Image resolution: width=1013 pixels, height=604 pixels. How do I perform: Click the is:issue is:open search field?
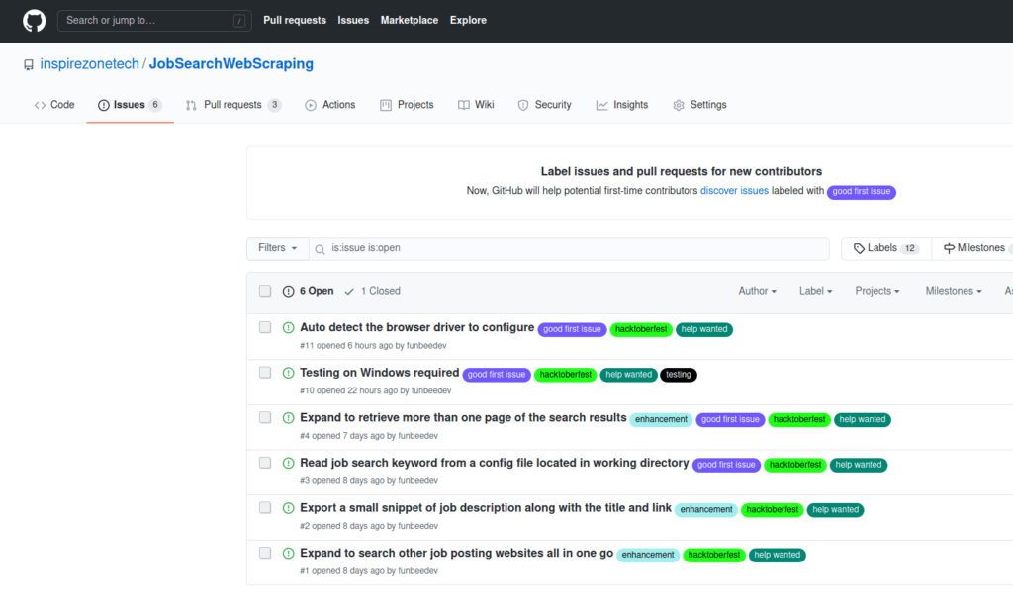569,248
